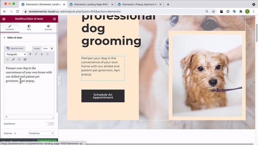
Task: Open the black square extension icon
Action: (221, 12)
